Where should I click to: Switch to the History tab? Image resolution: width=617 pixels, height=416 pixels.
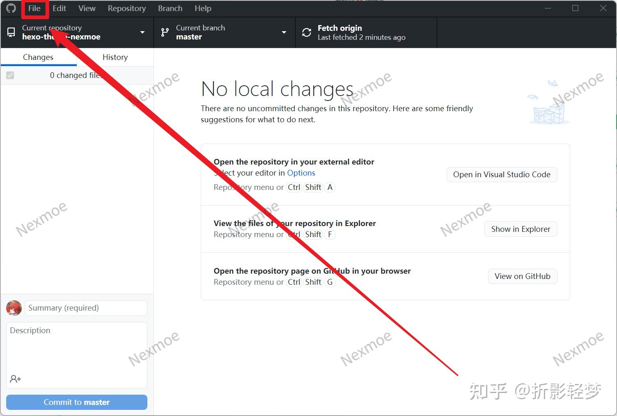(x=115, y=57)
